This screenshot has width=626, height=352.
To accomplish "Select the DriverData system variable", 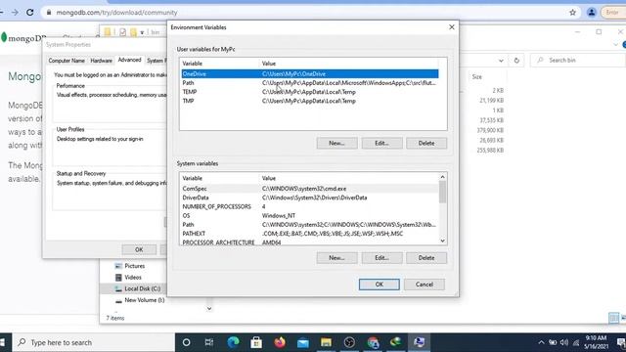I will pos(310,198).
